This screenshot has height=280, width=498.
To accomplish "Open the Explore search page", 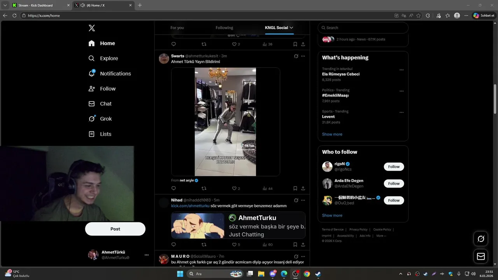I will pyautogui.click(x=103, y=58).
